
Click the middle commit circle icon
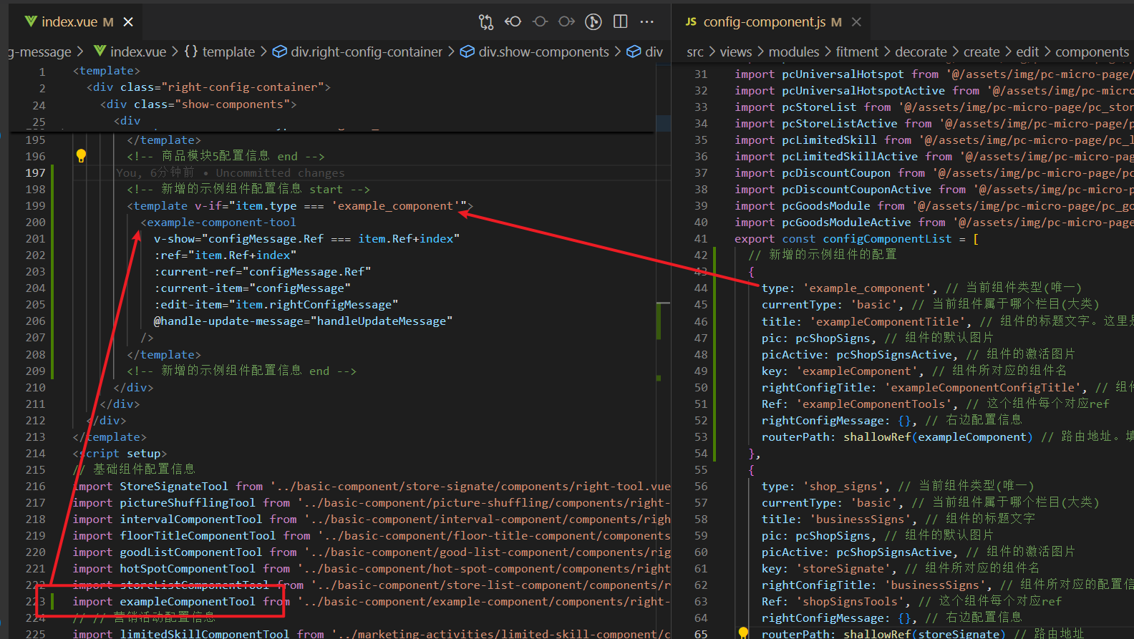coord(540,21)
